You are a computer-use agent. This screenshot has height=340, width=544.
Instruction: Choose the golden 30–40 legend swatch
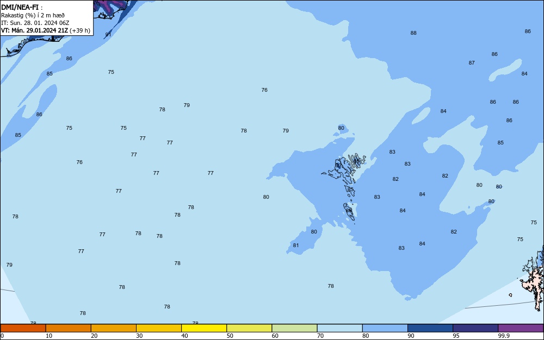[159, 328]
